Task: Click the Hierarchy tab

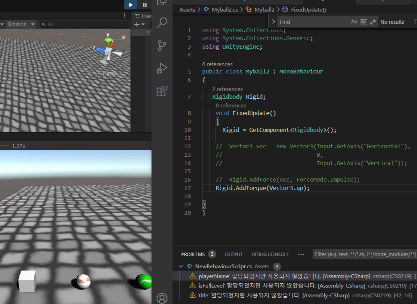Action: point(143,16)
